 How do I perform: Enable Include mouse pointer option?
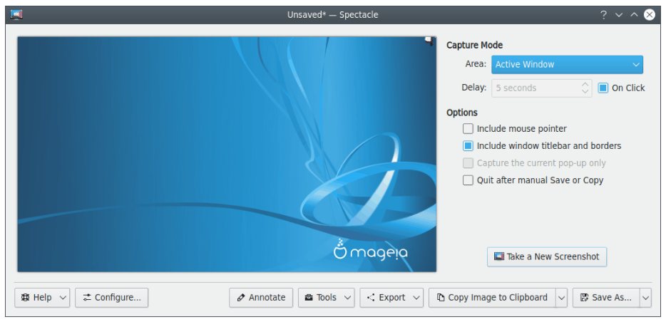point(468,128)
